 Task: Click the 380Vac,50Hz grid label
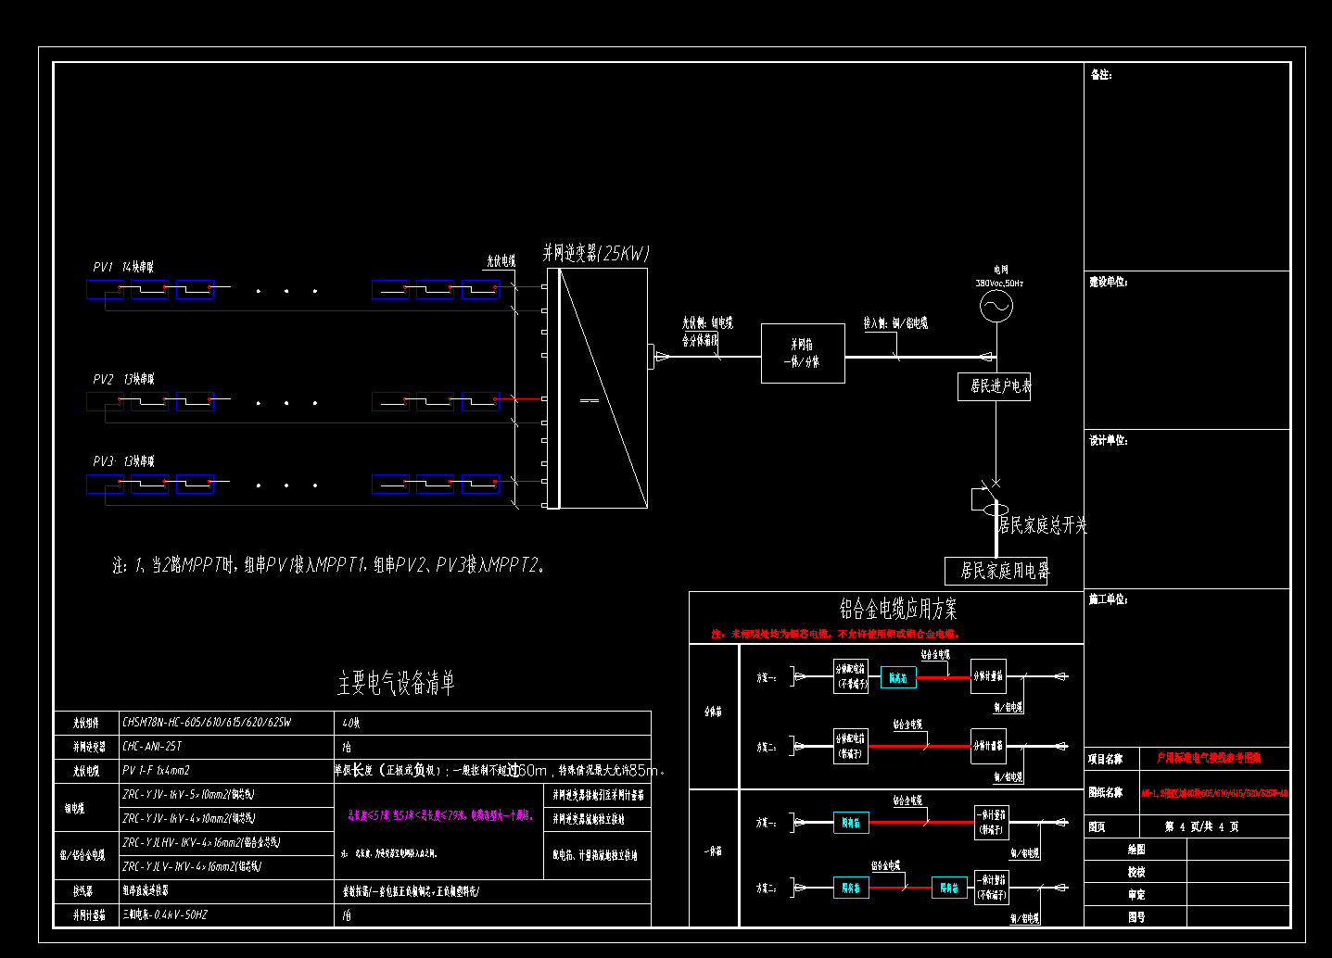(999, 284)
